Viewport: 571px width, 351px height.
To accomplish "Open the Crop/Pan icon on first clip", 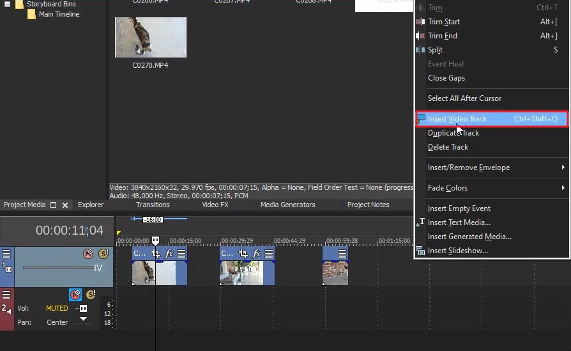I will click(156, 254).
